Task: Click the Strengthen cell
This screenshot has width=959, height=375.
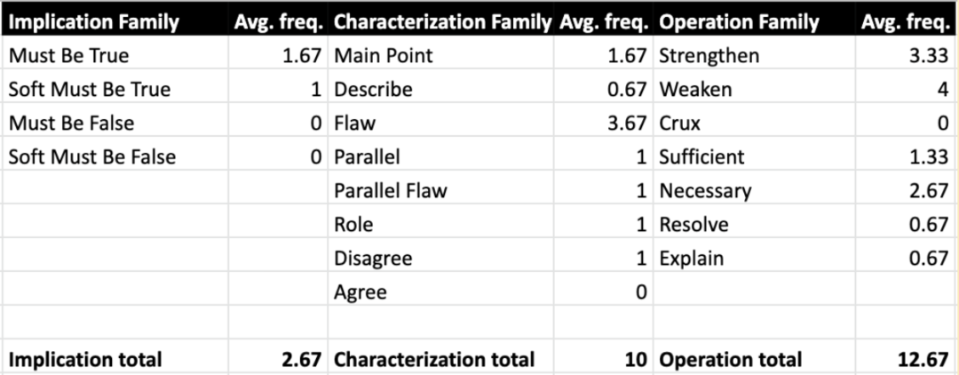Action: point(709,56)
